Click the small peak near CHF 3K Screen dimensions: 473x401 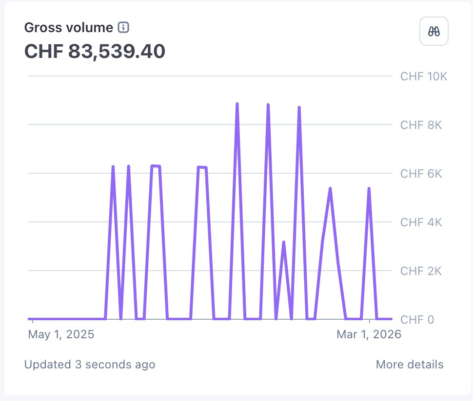pos(284,242)
